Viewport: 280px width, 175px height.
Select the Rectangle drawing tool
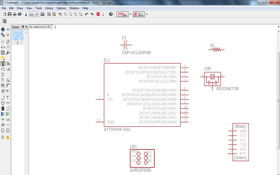[3, 108]
